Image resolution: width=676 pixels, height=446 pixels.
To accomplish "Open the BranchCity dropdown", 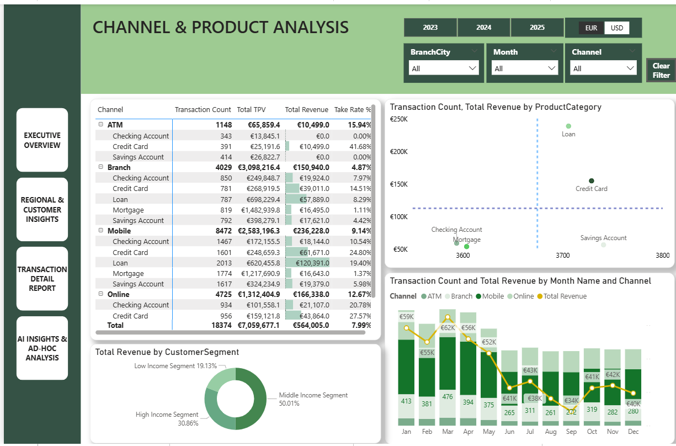I will 444,68.
